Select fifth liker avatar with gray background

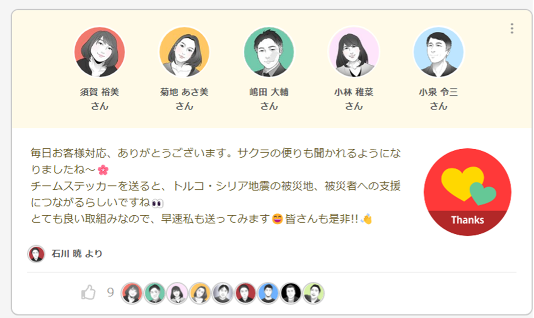pyautogui.click(x=223, y=293)
